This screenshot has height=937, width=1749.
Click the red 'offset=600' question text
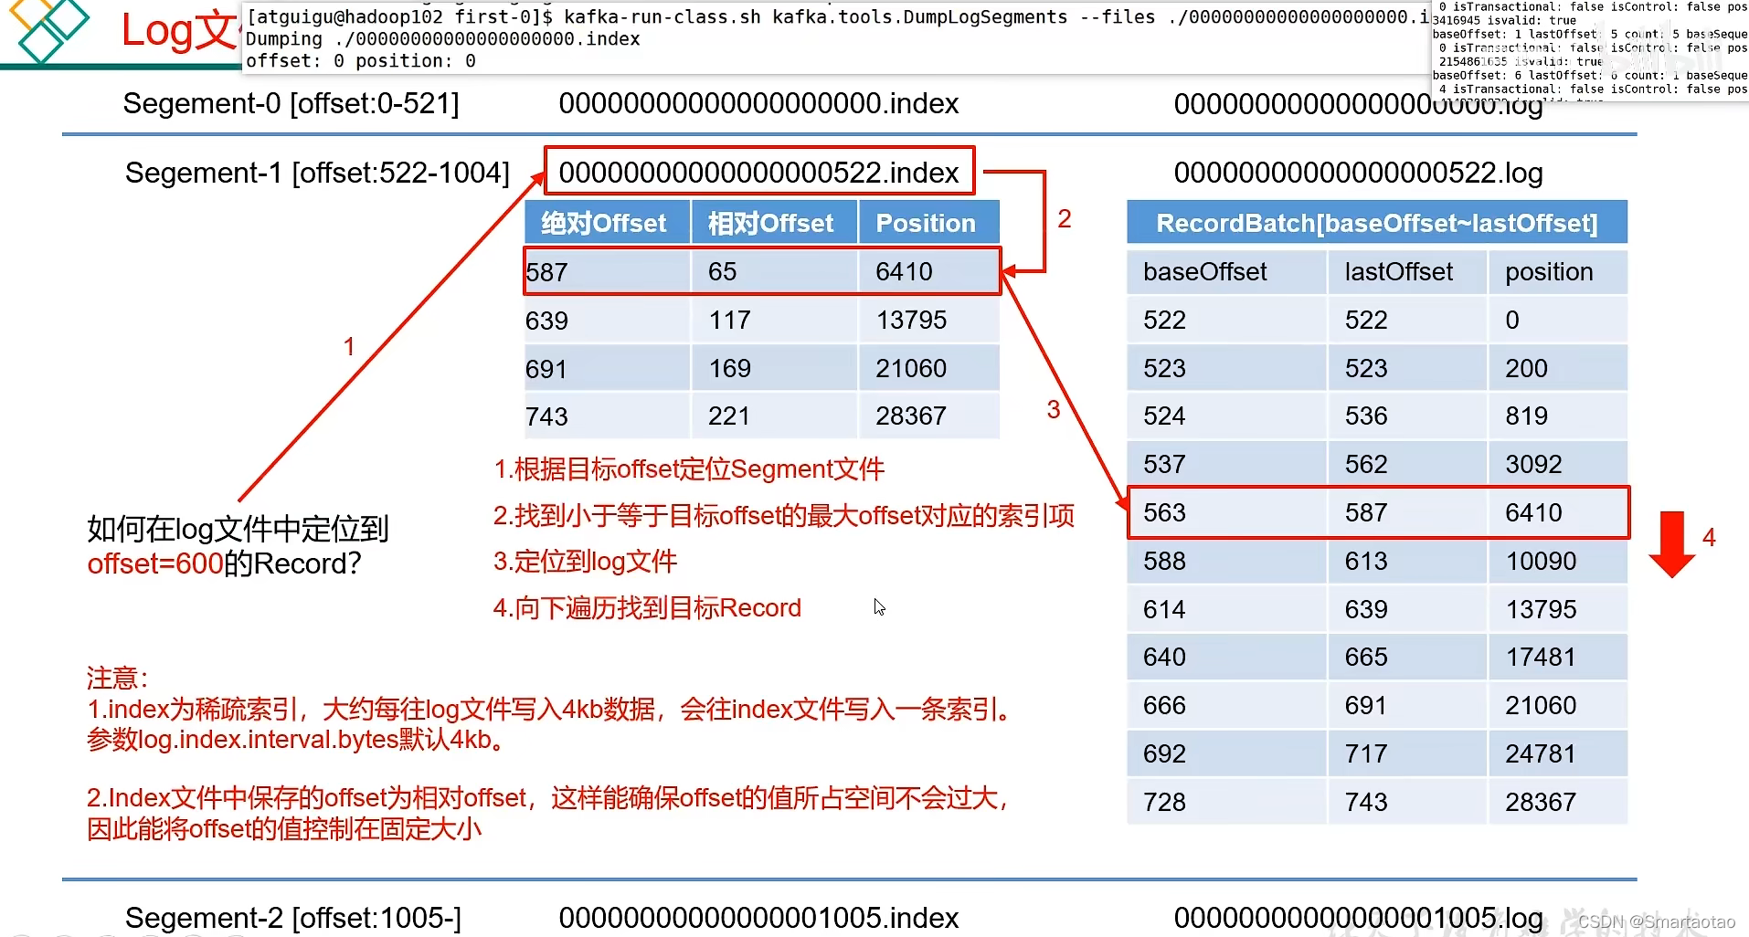pos(155,563)
